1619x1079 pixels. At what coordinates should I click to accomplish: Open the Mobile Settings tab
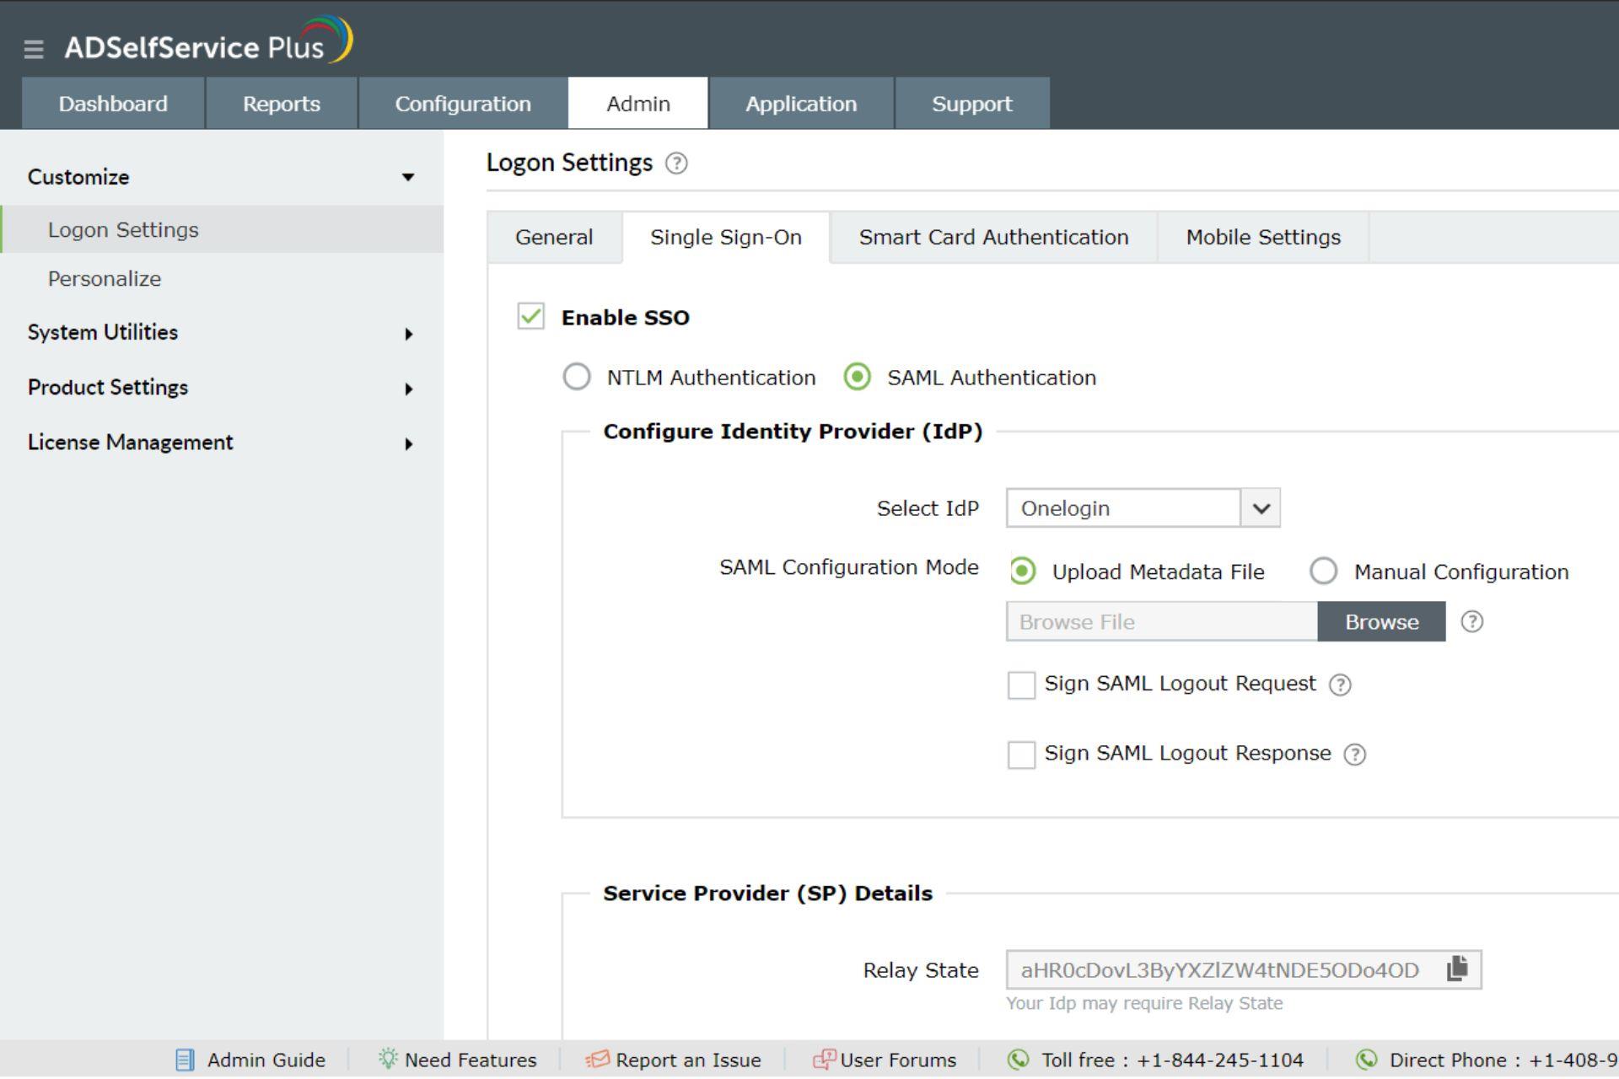click(1263, 238)
